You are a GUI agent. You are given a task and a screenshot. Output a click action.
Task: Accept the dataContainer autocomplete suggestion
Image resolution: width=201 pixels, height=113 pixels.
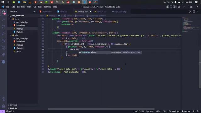click(x=110, y=52)
